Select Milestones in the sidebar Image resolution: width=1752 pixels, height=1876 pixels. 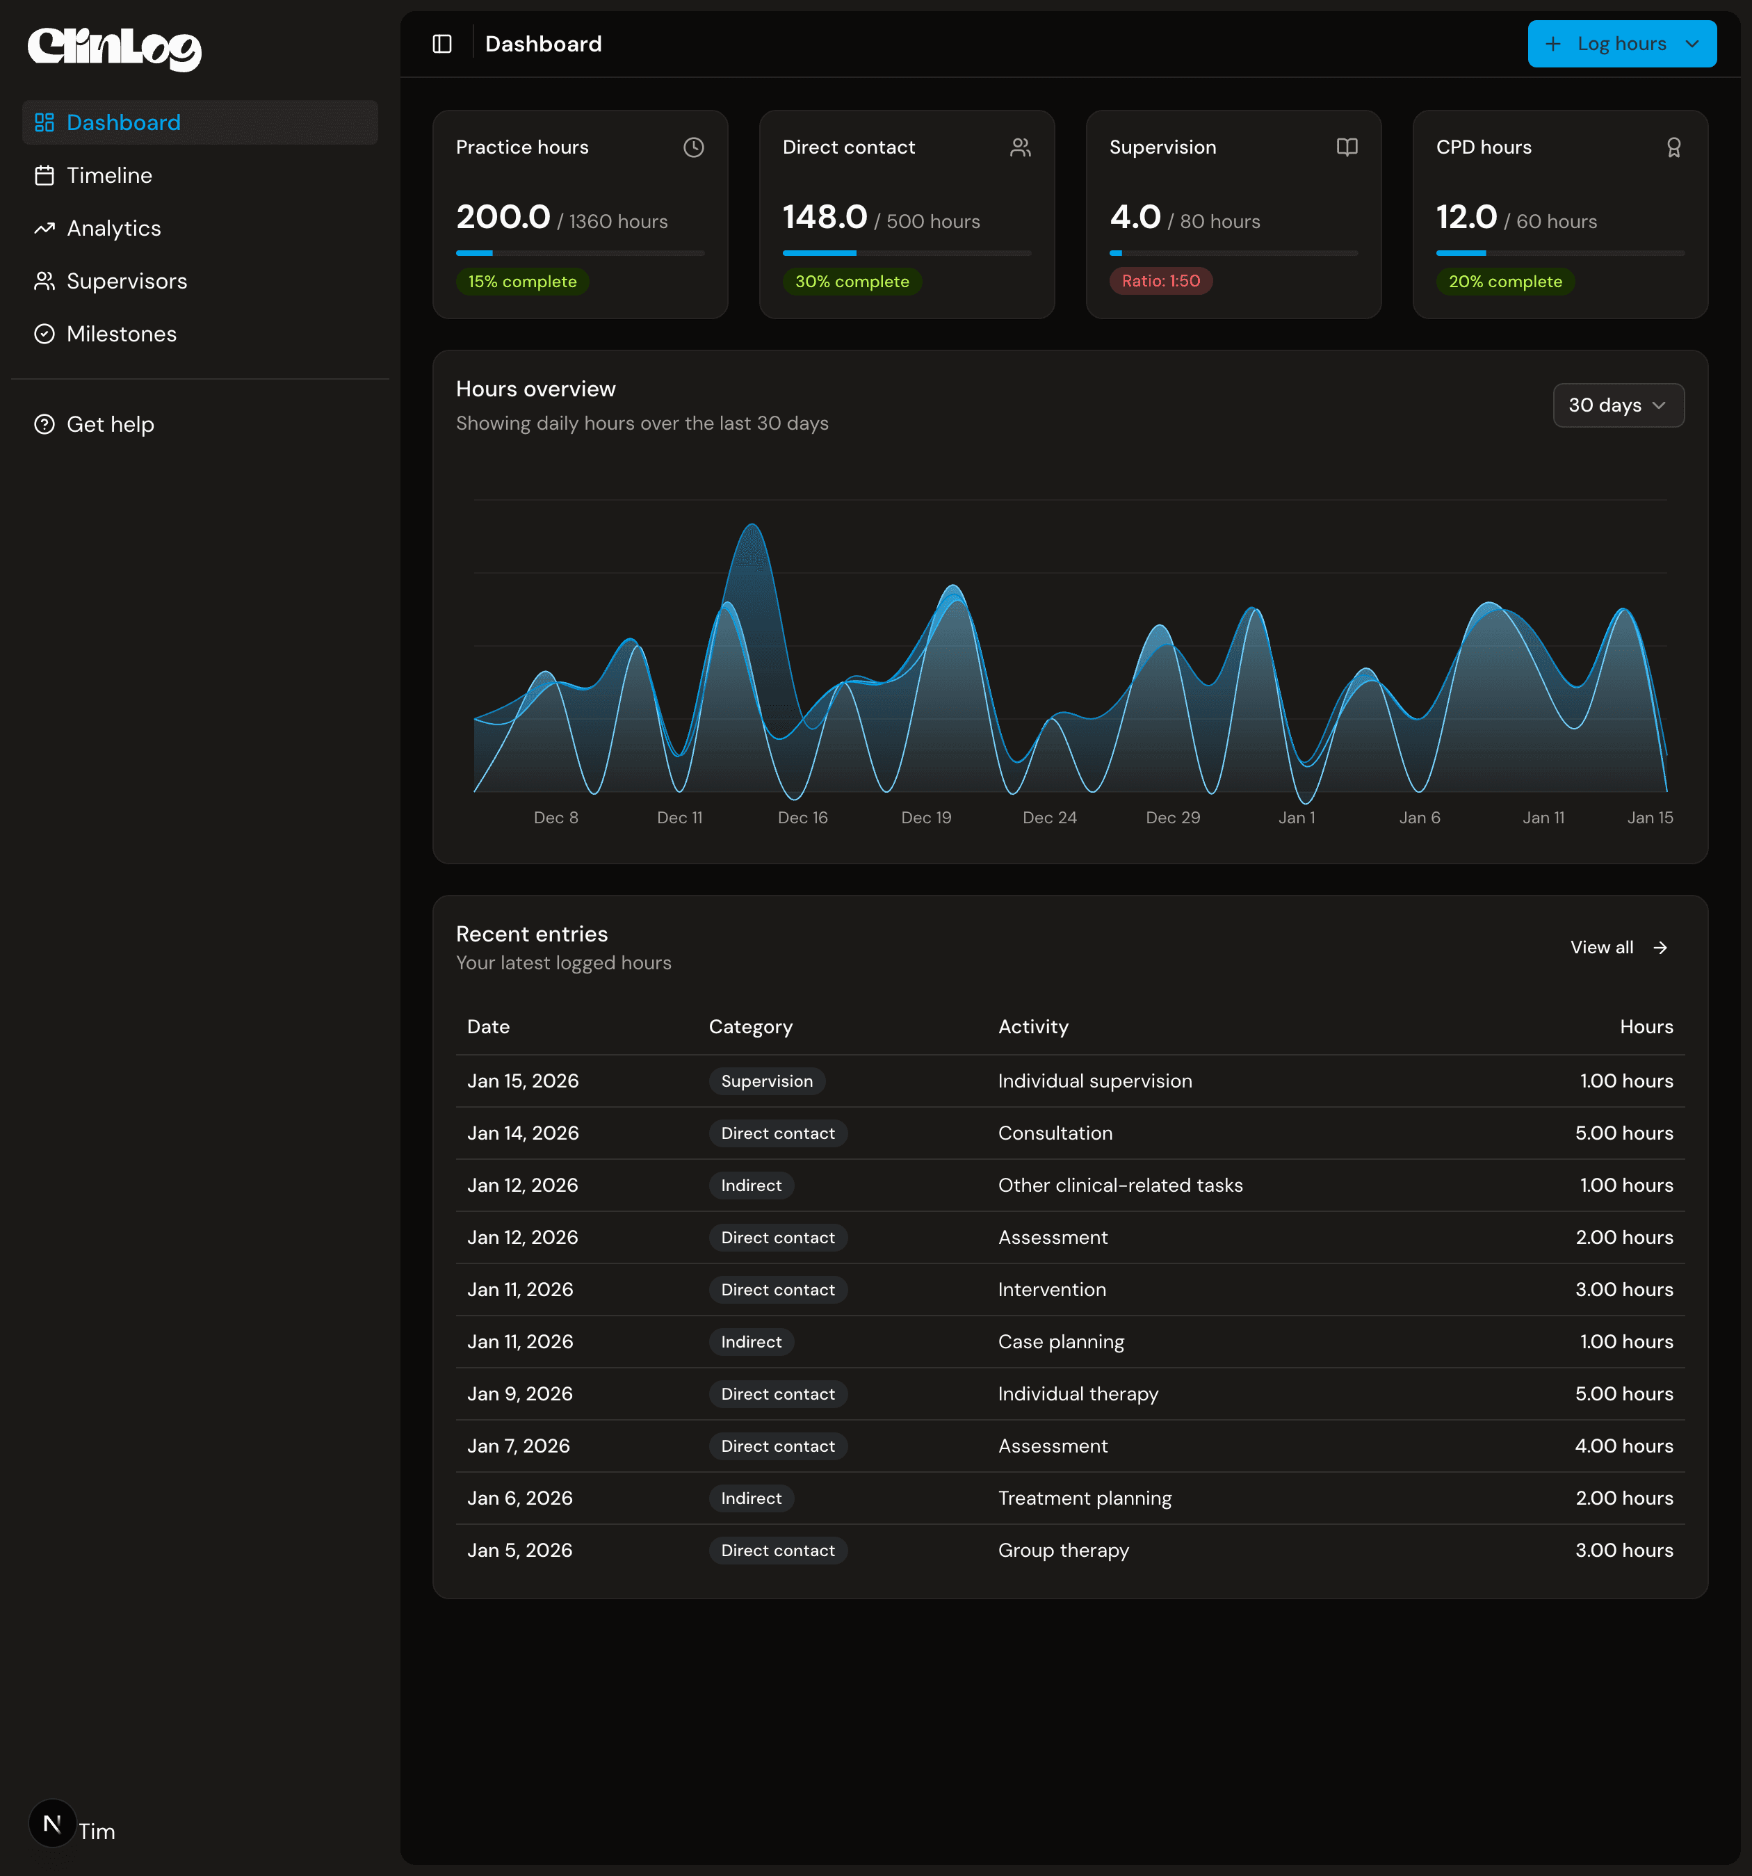pyautogui.click(x=121, y=334)
